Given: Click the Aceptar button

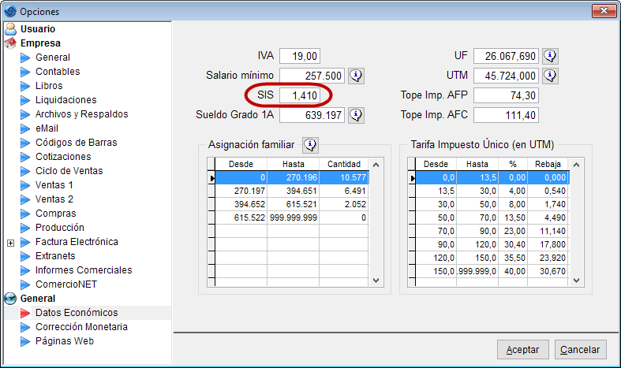Looking at the screenshot, I should point(523,350).
